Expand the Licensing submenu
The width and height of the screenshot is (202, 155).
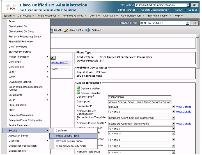[47, 141]
